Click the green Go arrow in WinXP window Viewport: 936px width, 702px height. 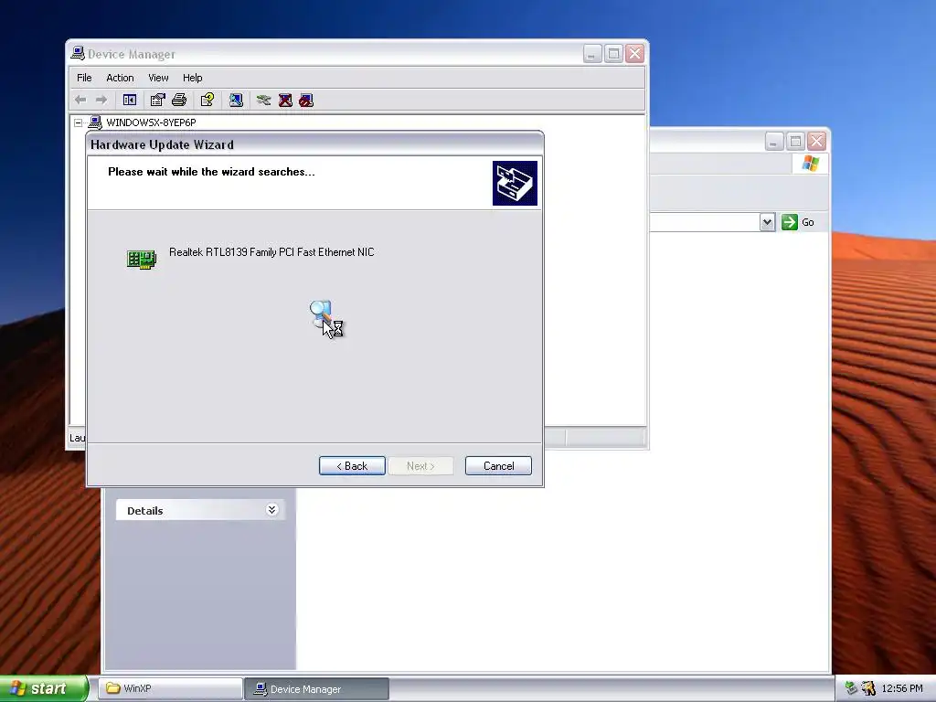789,222
